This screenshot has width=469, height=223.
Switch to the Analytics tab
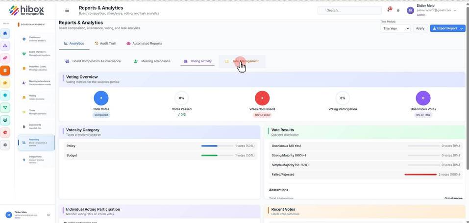tap(74, 44)
